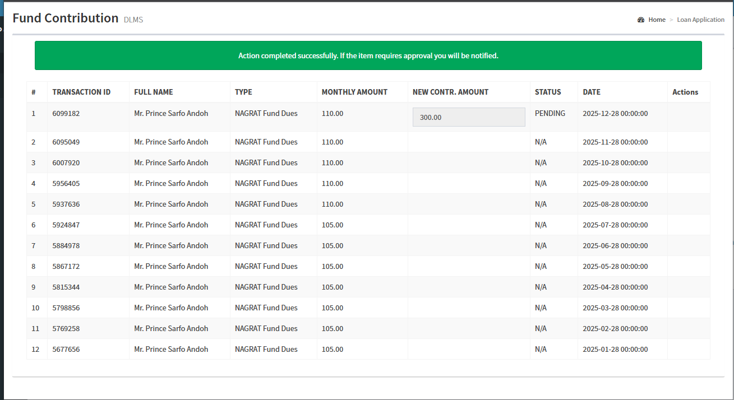Viewport: 734px width, 400px height.
Task: Click the MONTHLY AMOUNT column header
Action: point(354,92)
